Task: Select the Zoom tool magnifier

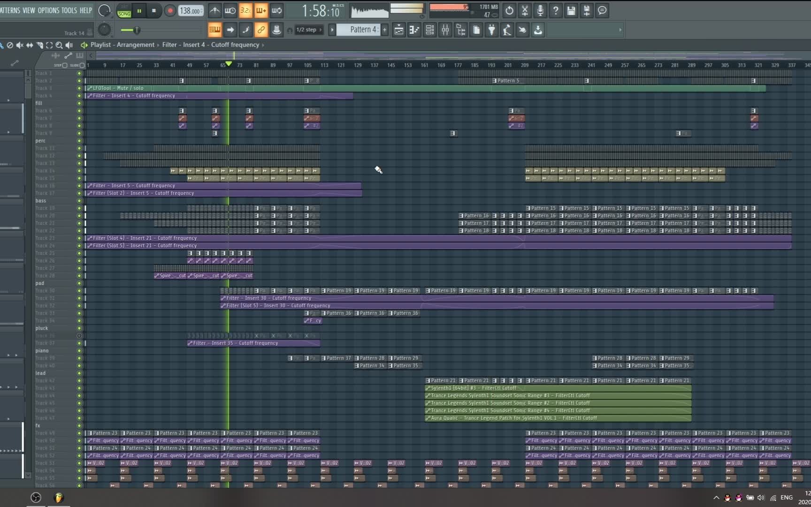Action: [x=59, y=45]
